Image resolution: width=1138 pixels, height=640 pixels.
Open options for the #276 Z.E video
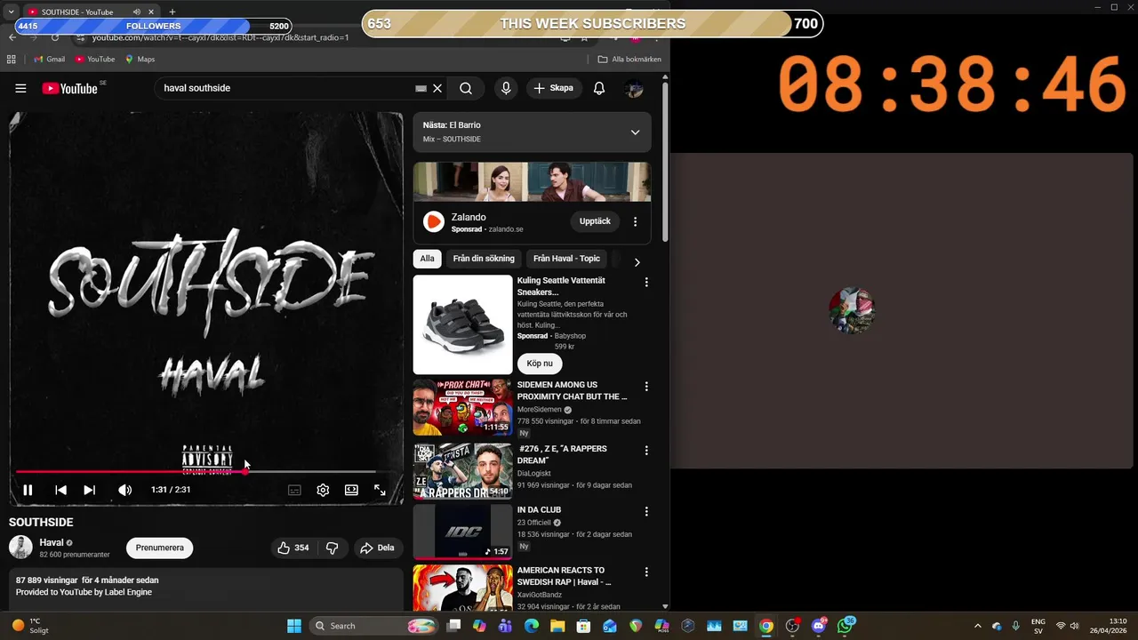point(646,451)
